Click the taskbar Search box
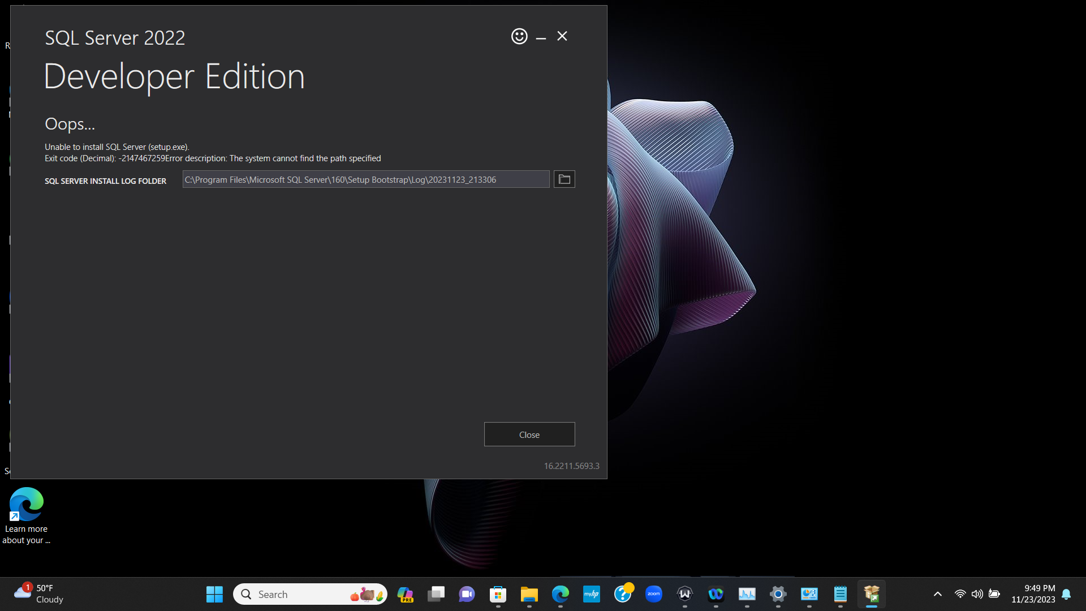Viewport: 1086px width, 611px height. coord(310,594)
